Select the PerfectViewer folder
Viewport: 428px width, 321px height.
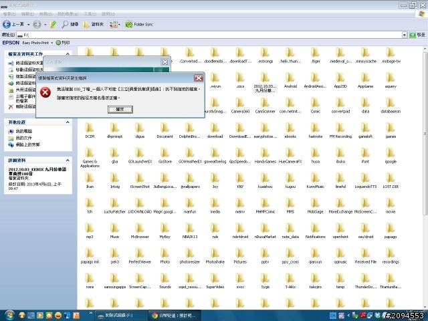[140, 256]
